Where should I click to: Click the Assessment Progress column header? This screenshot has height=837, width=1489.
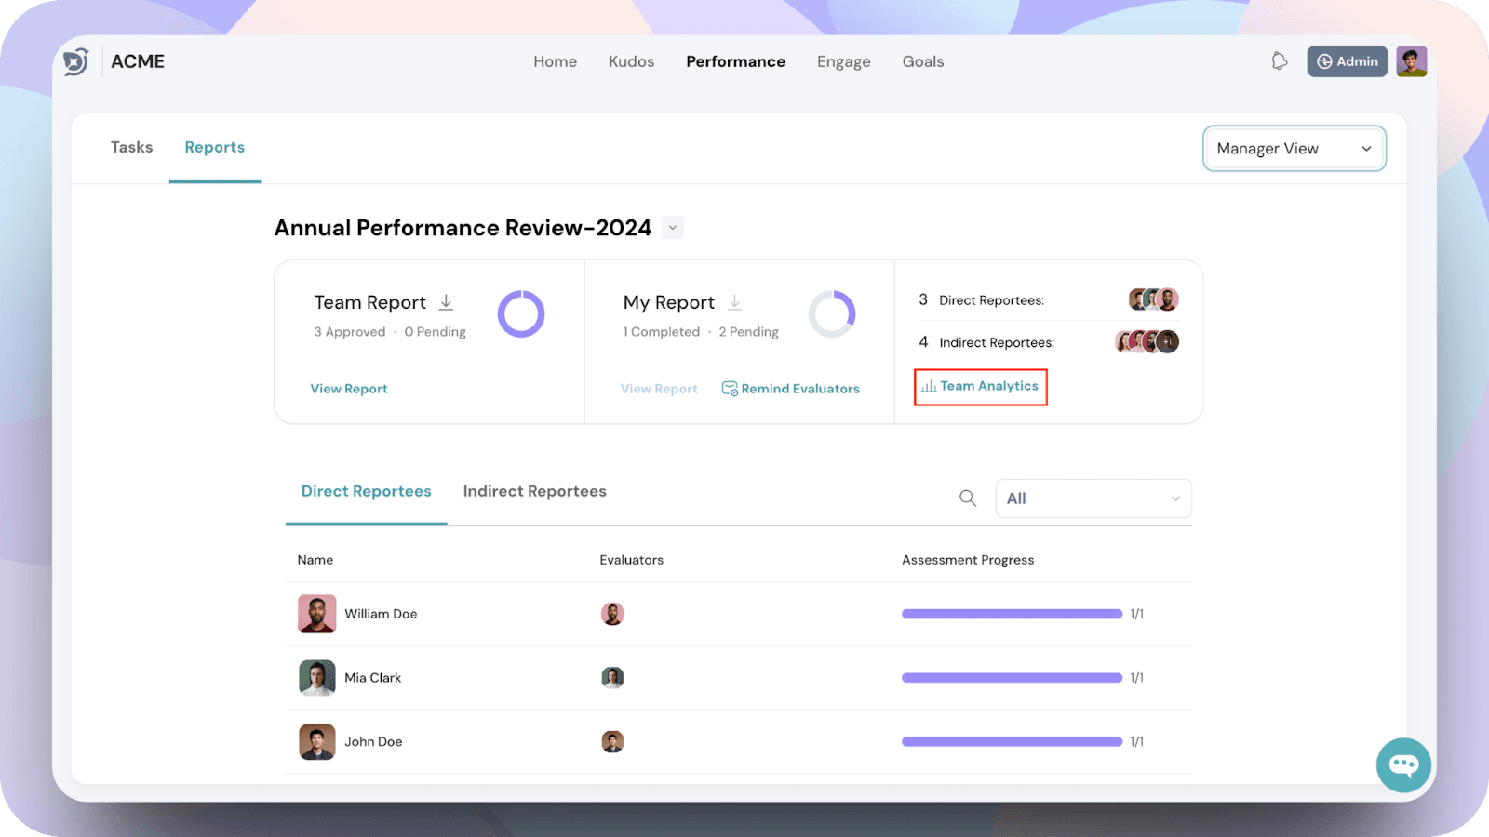[x=968, y=560]
